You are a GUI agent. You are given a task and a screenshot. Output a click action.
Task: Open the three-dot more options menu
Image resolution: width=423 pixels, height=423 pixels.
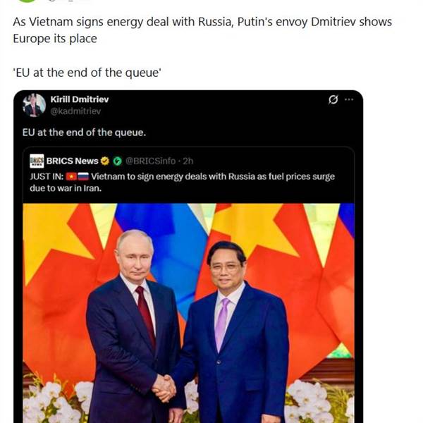pyautogui.click(x=349, y=100)
